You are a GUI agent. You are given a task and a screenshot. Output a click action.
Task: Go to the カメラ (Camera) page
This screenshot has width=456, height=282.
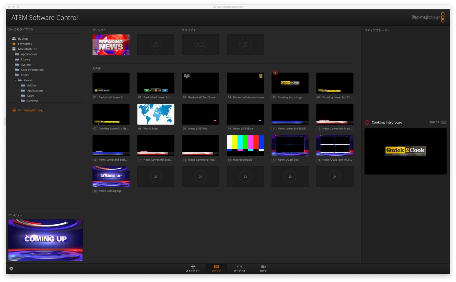point(263,268)
